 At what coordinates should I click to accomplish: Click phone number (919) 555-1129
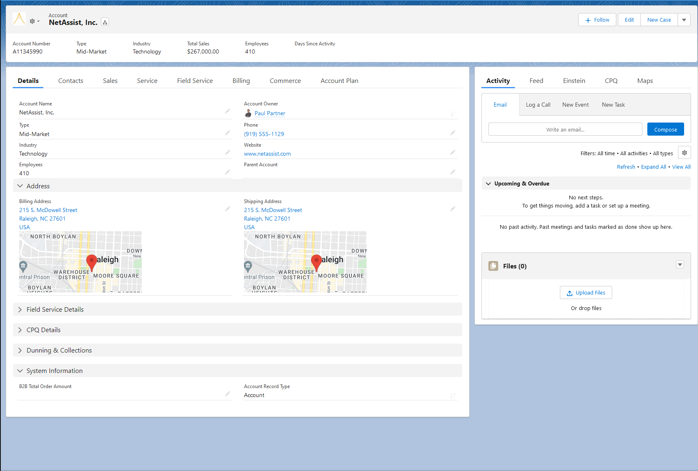pyautogui.click(x=264, y=134)
